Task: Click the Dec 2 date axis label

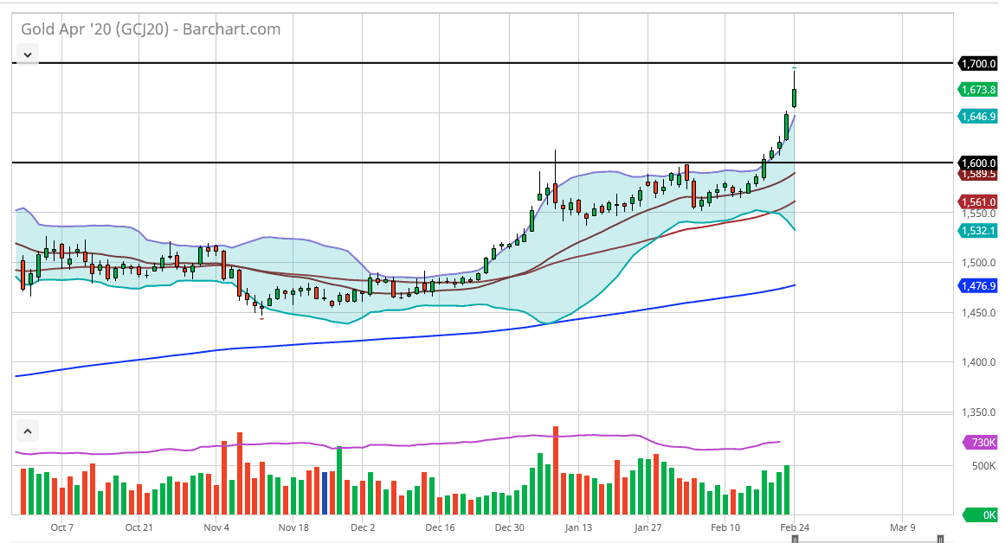Action: click(x=363, y=527)
